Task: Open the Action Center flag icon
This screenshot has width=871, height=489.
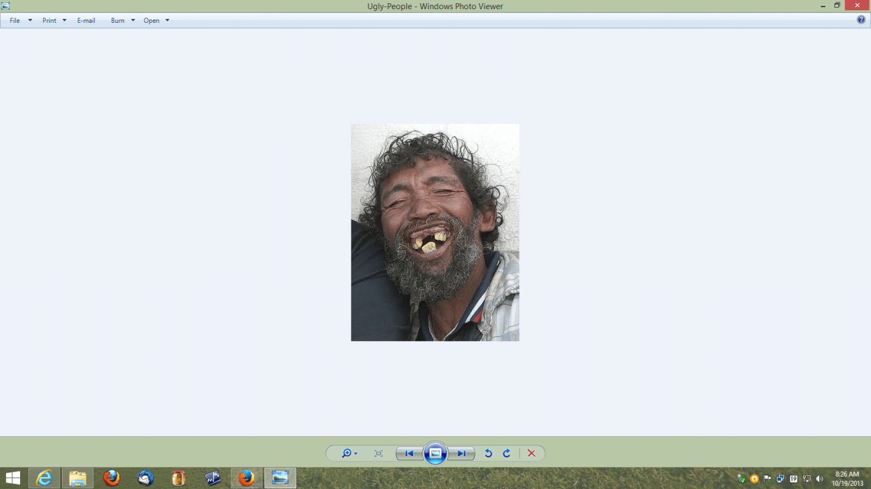Action: (x=768, y=479)
